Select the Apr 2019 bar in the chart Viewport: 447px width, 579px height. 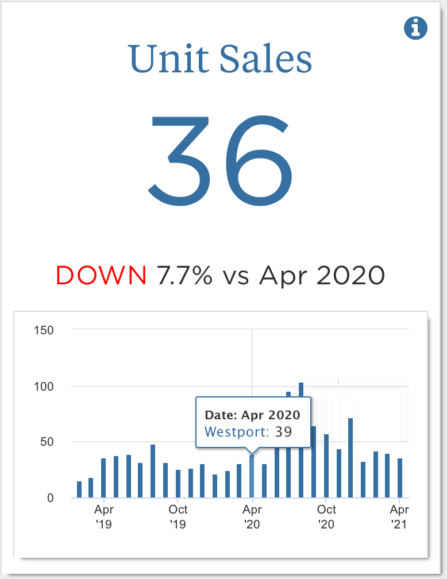tap(103, 478)
